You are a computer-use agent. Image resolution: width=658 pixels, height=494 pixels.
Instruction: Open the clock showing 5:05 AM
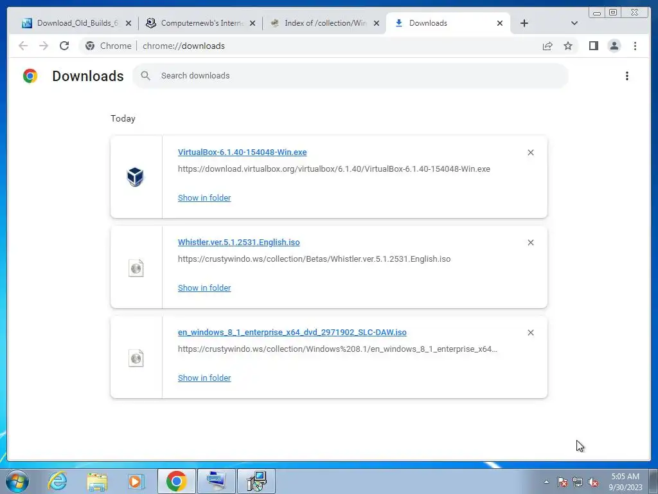pyautogui.click(x=625, y=482)
